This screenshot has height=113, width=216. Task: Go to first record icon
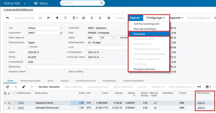point(84,18)
